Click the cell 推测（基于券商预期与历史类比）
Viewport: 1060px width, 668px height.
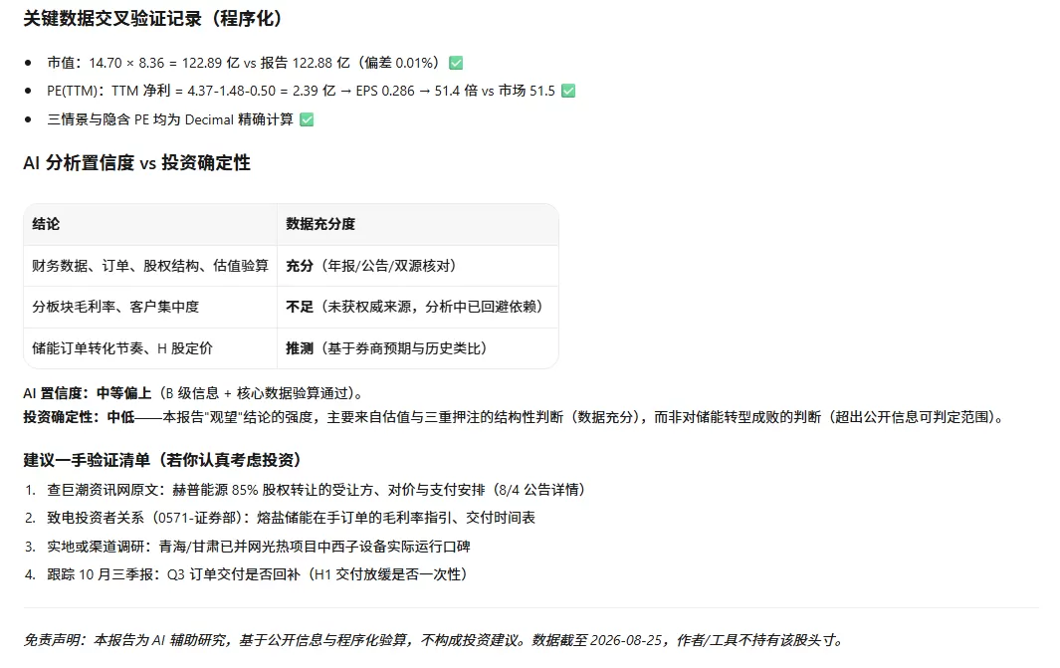coord(418,348)
